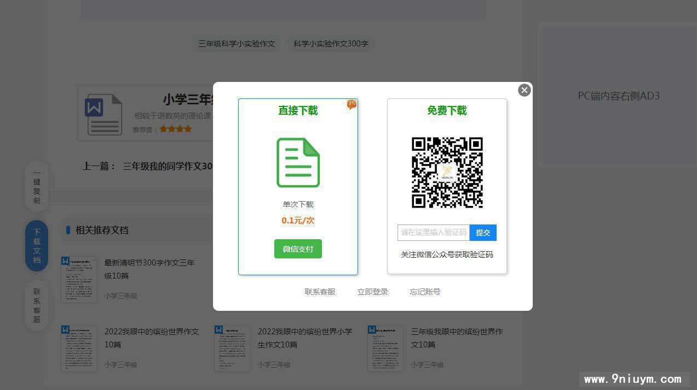Click the blue bar icon beside 相关推荐文档

(68, 230)
